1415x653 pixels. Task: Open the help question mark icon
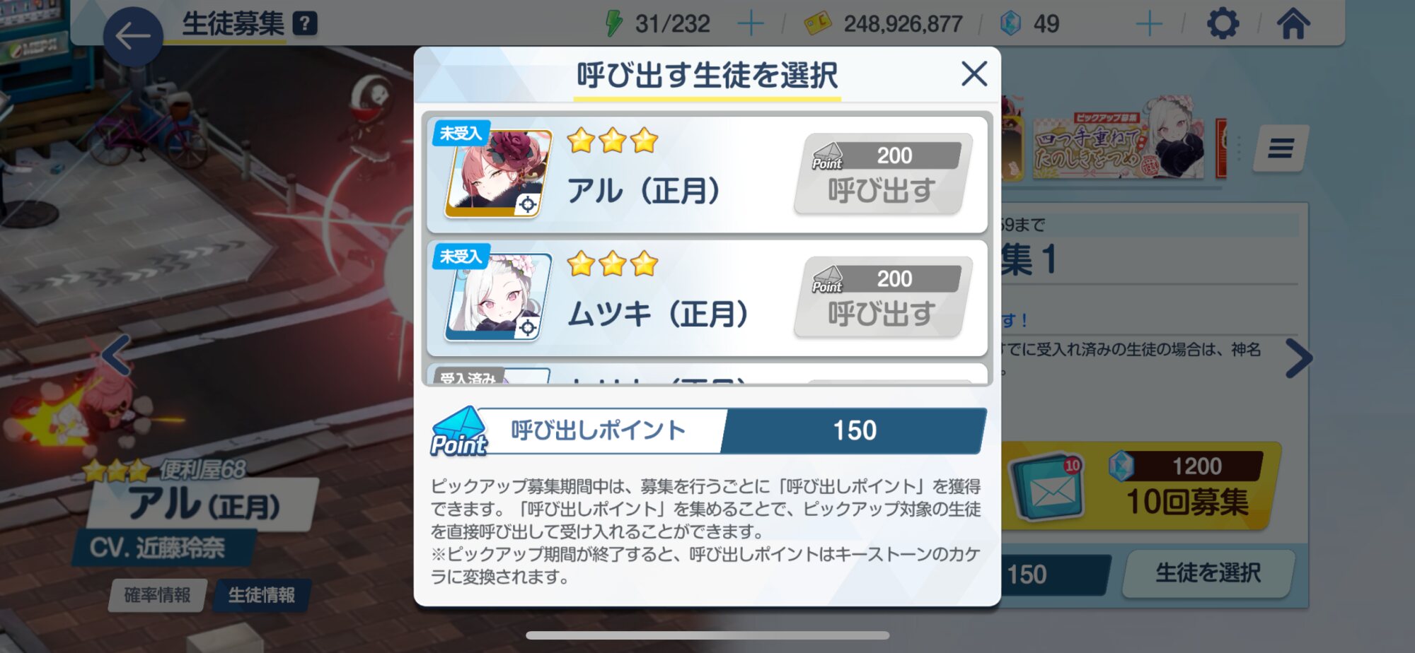305,24
